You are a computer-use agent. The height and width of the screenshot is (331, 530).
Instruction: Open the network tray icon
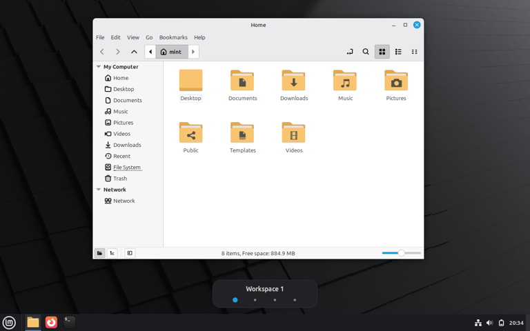click(x=478, y=323)
